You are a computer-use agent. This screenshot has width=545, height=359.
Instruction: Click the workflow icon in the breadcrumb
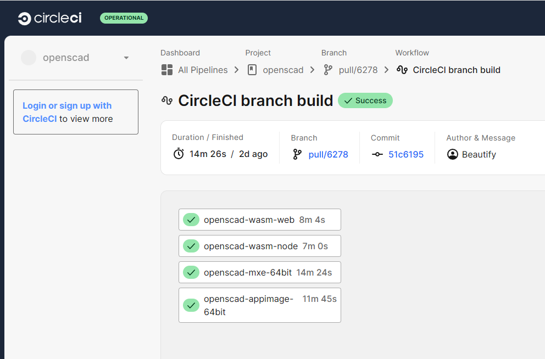click(x=402, y=70)
